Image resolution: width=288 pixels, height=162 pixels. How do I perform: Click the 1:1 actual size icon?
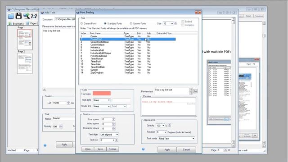click(34, 16)
